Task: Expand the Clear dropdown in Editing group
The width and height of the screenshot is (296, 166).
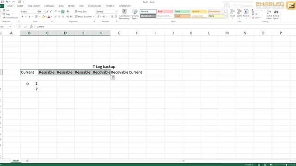Action: coord(260,18)
